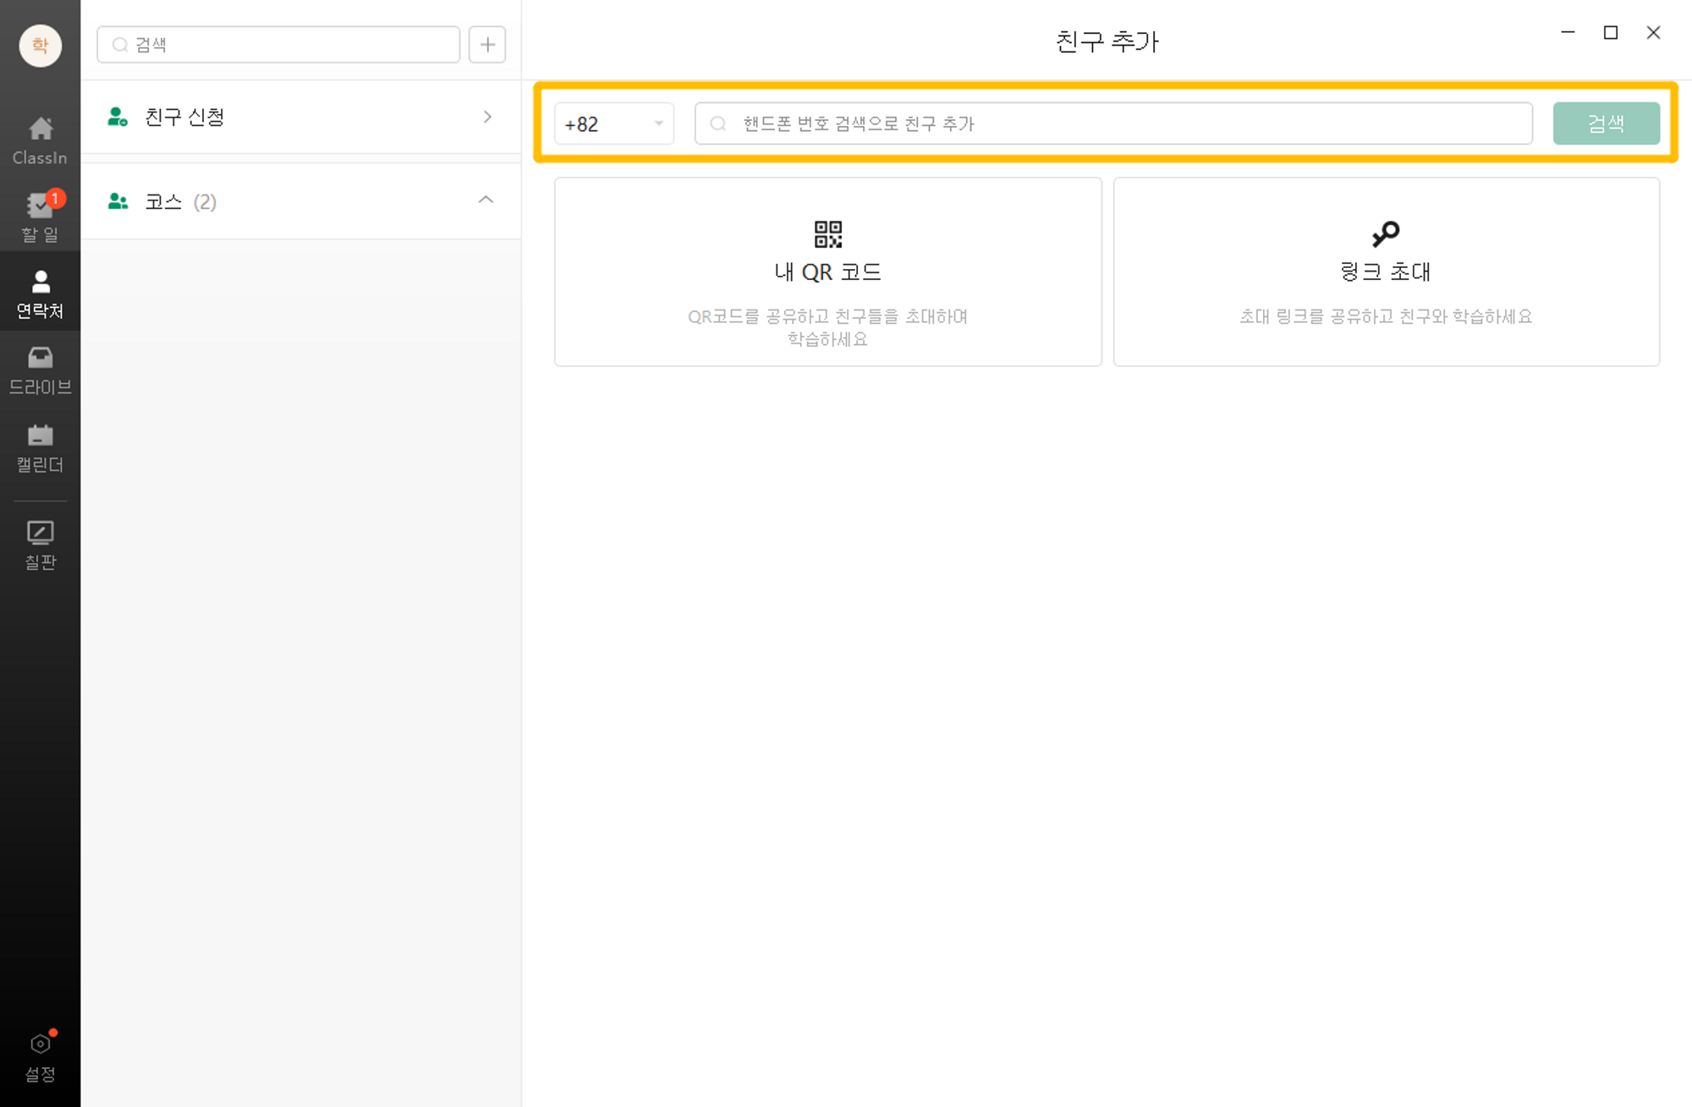This screenshot has height=1107, width=1692.
Task: Open the 칠판 blackboard icon
Action: point(40,533)
